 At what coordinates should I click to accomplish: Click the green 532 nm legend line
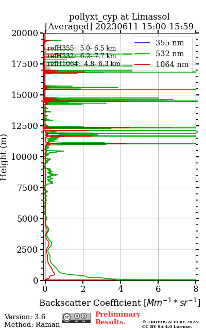pos(142,54)
